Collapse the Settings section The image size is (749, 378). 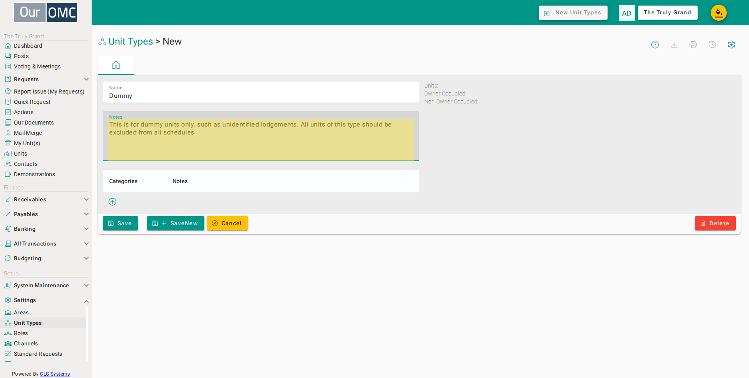(46, 300)
